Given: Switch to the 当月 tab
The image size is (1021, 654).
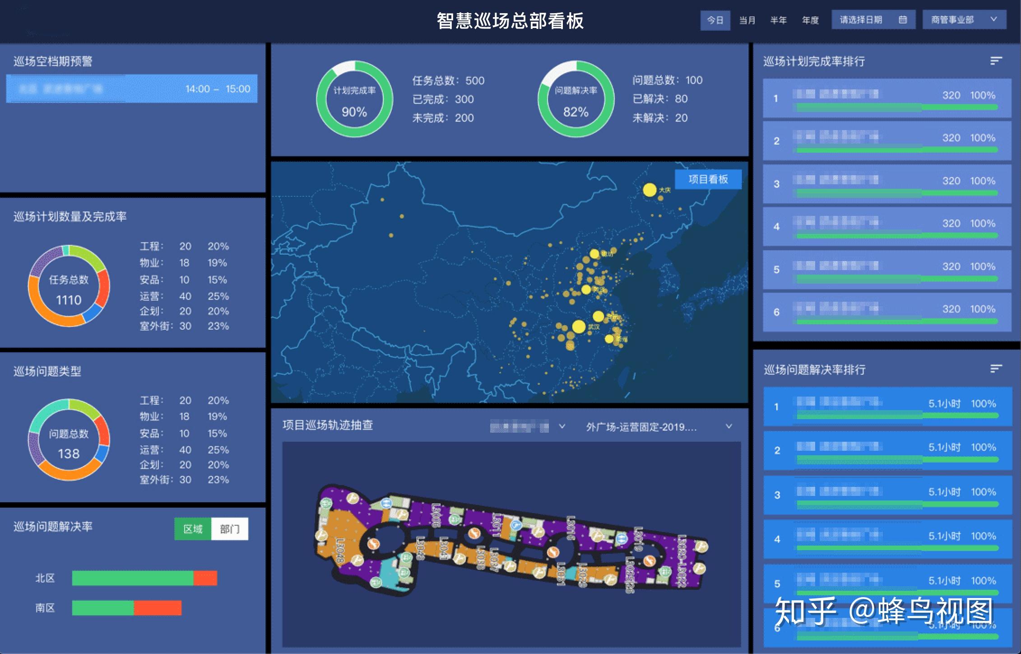Looking at the screenshot, I should coord(747,20).
